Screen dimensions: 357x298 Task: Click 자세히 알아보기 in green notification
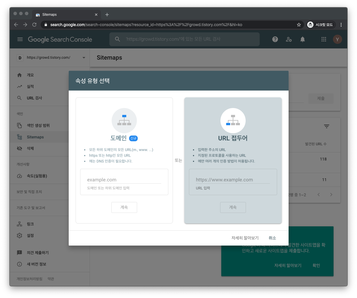[x=288, y=266]
